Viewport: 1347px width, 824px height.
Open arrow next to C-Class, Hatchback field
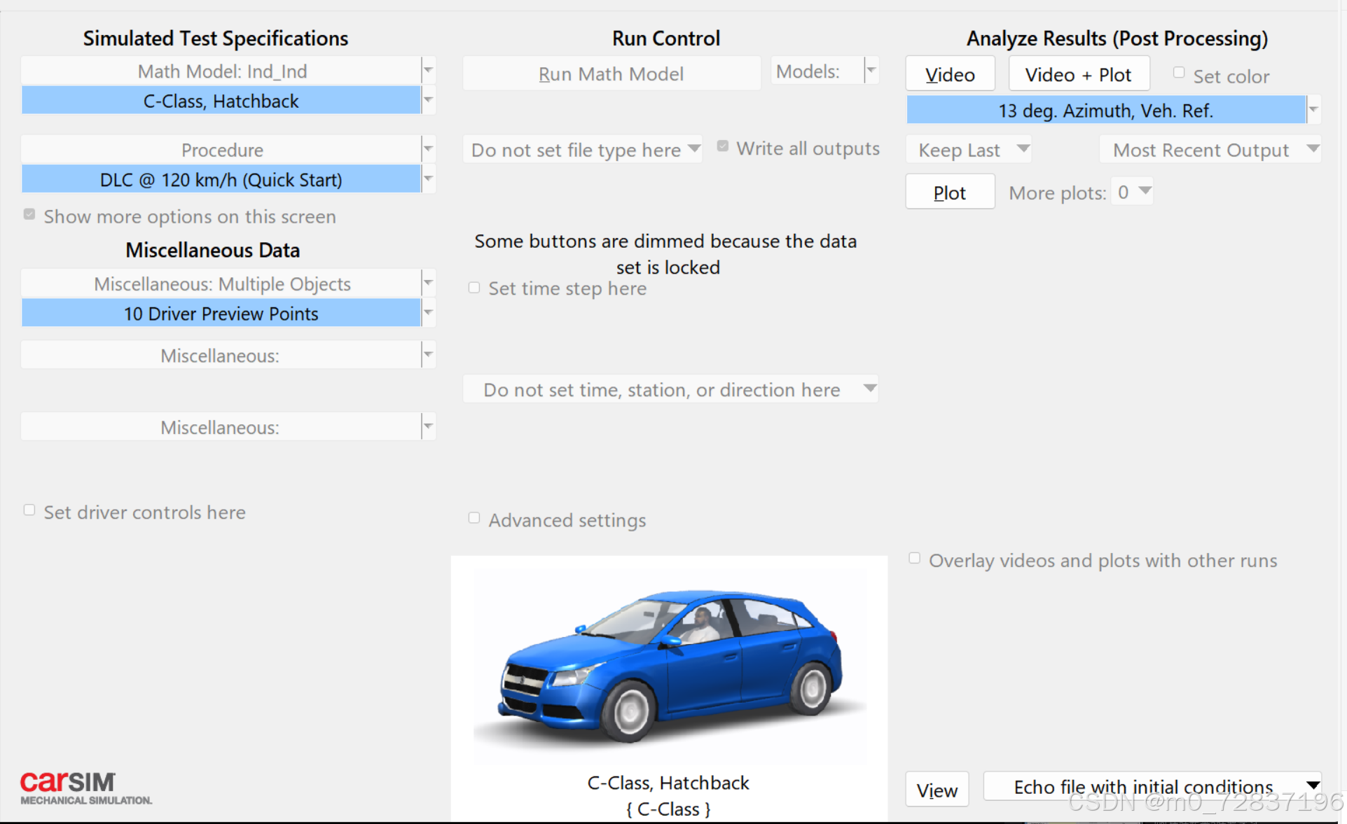[x=428, y=100]
